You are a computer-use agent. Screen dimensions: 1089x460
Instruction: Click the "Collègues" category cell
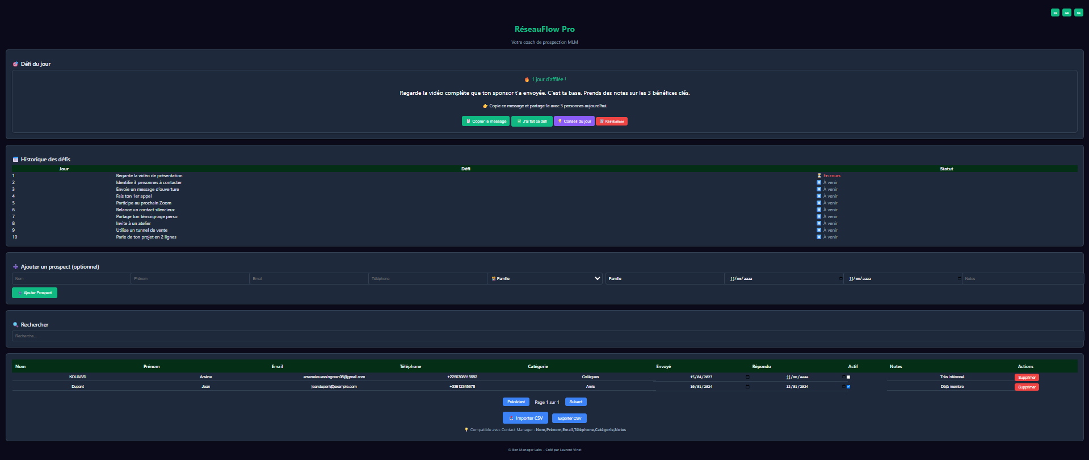[x=590, y=377]
